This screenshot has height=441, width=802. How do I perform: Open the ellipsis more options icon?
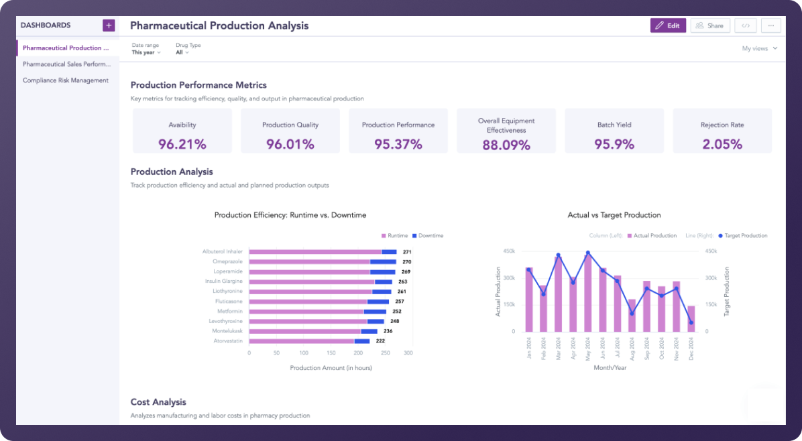tap(770, 25)
